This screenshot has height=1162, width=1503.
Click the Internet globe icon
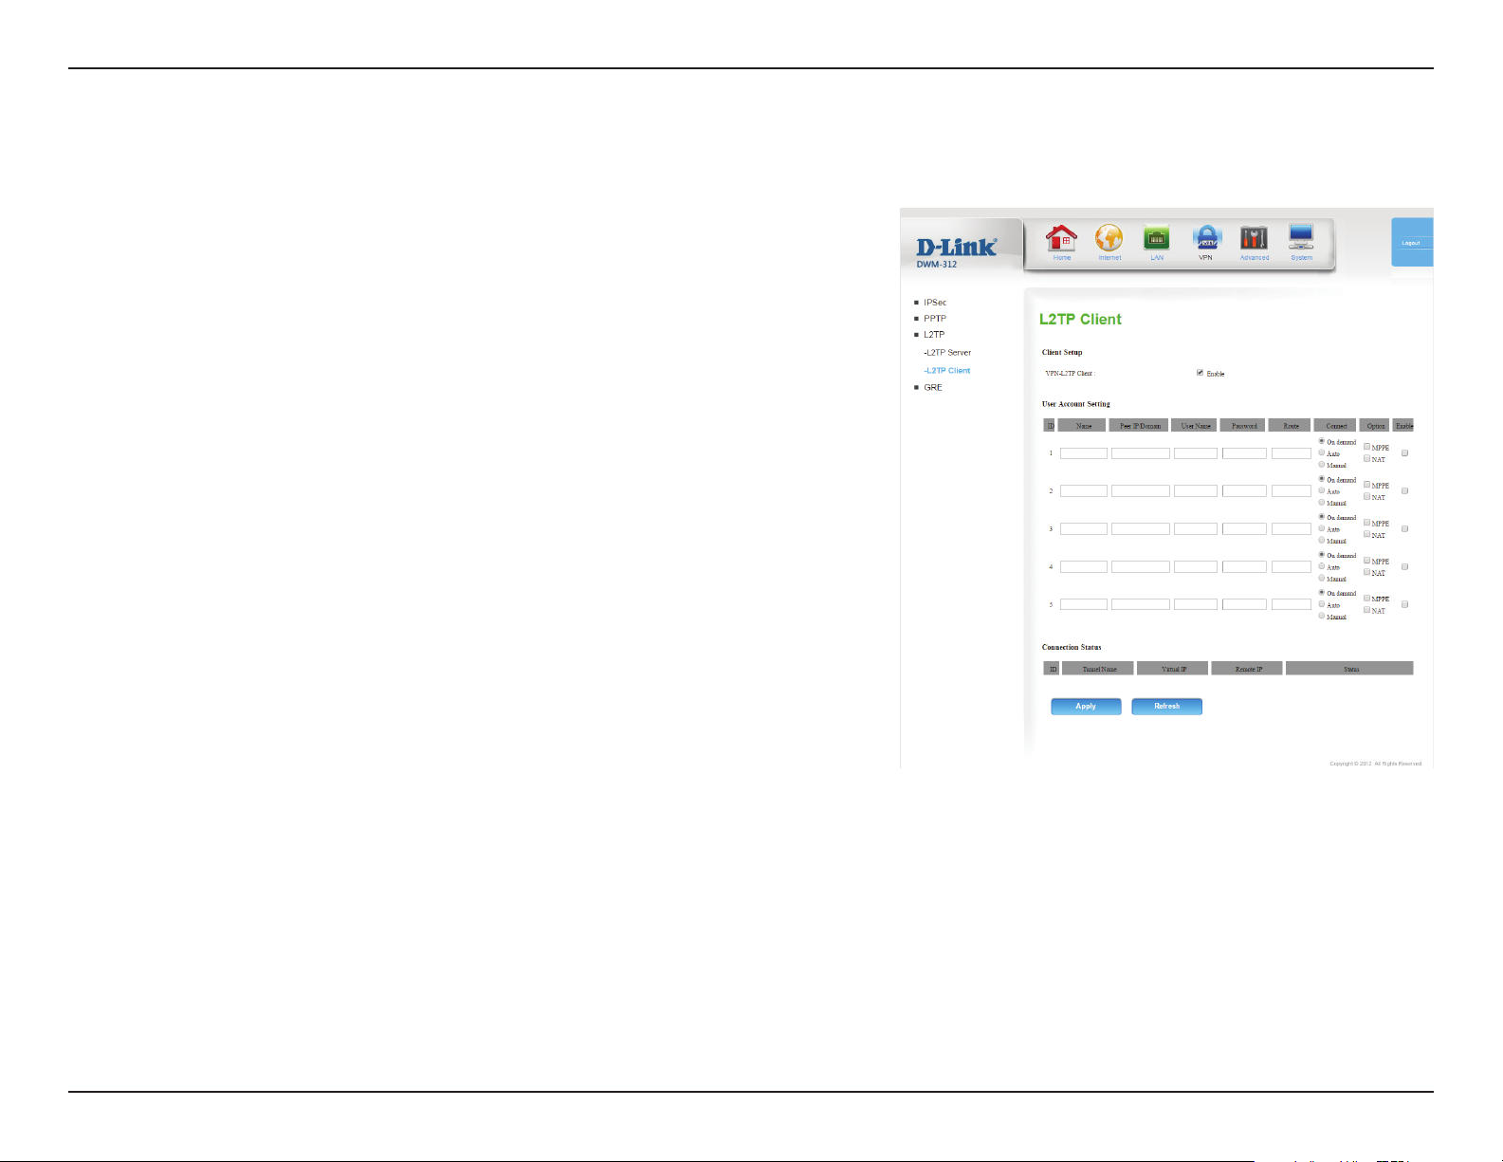click(1109, 239)
